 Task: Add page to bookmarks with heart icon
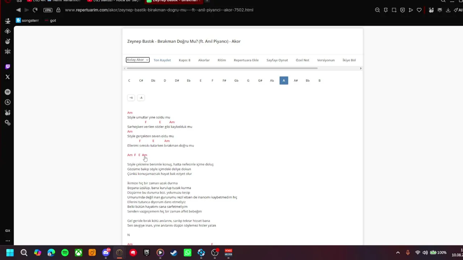tap(419, 10)
